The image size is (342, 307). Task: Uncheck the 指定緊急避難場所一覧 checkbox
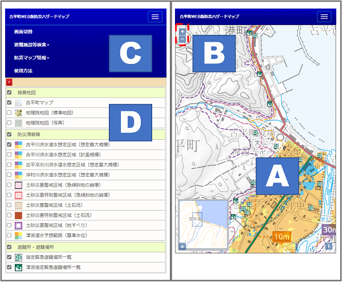click(9, 257)
